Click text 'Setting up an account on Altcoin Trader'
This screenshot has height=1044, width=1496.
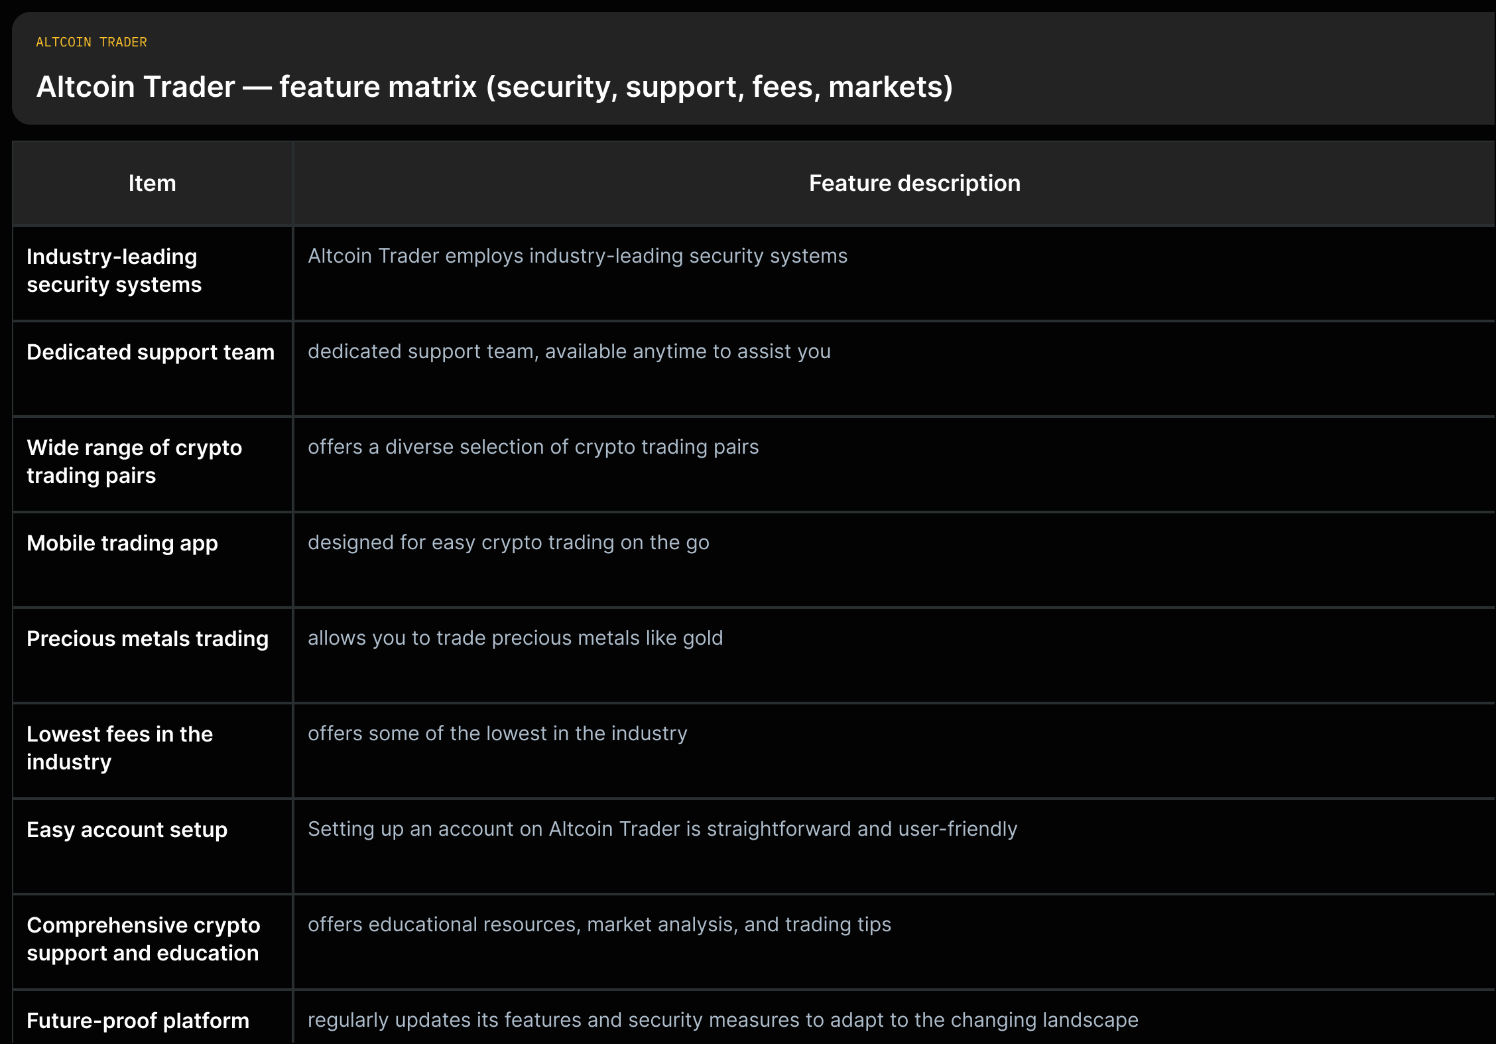click(494, 829)
